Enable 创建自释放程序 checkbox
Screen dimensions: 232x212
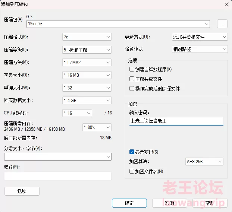point(132,69)
